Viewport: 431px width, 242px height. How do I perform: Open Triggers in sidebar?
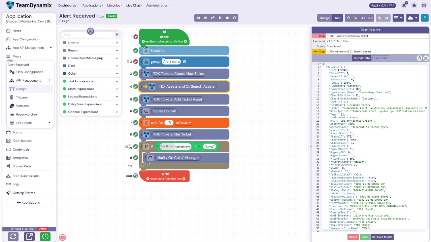pos(22,97)
